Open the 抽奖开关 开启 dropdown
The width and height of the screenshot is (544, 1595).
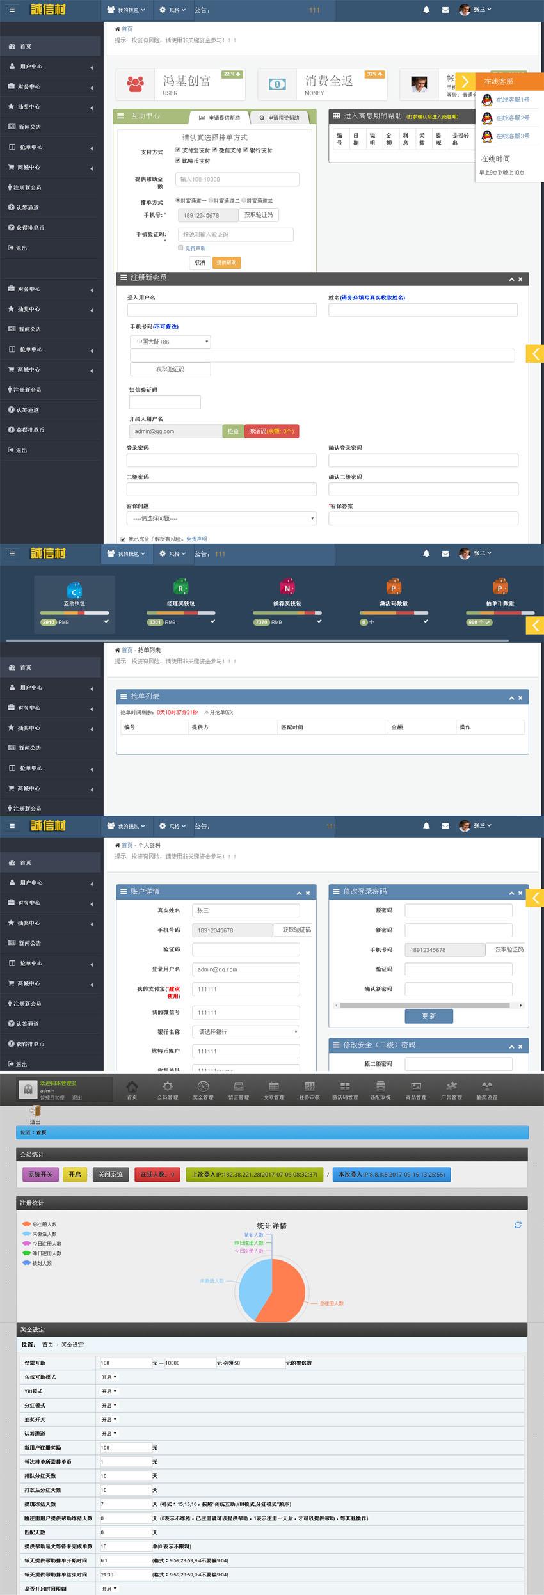tap(109, 1419)
